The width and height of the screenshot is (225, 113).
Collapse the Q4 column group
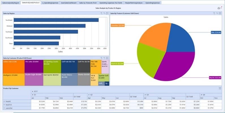201,95
